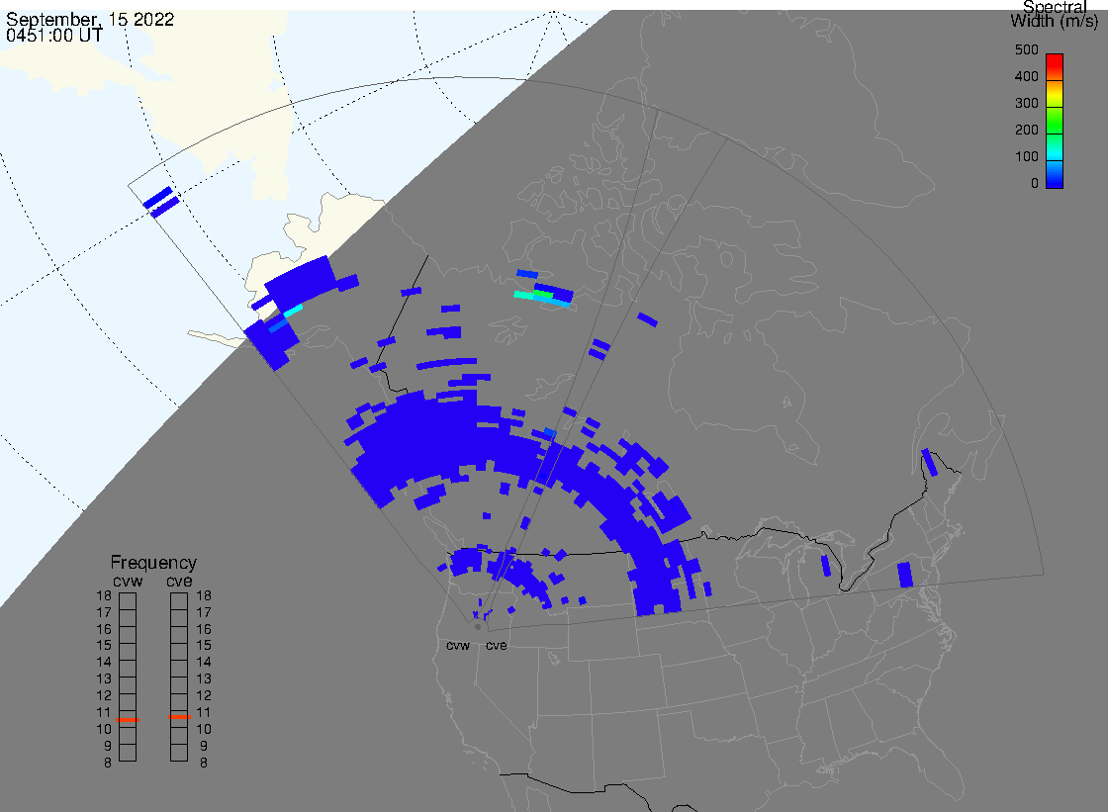The image size is (1108, 812).
Task: Click the 'cvw' frequency column label
Action: pyautogui.click(x=128, y=582)
